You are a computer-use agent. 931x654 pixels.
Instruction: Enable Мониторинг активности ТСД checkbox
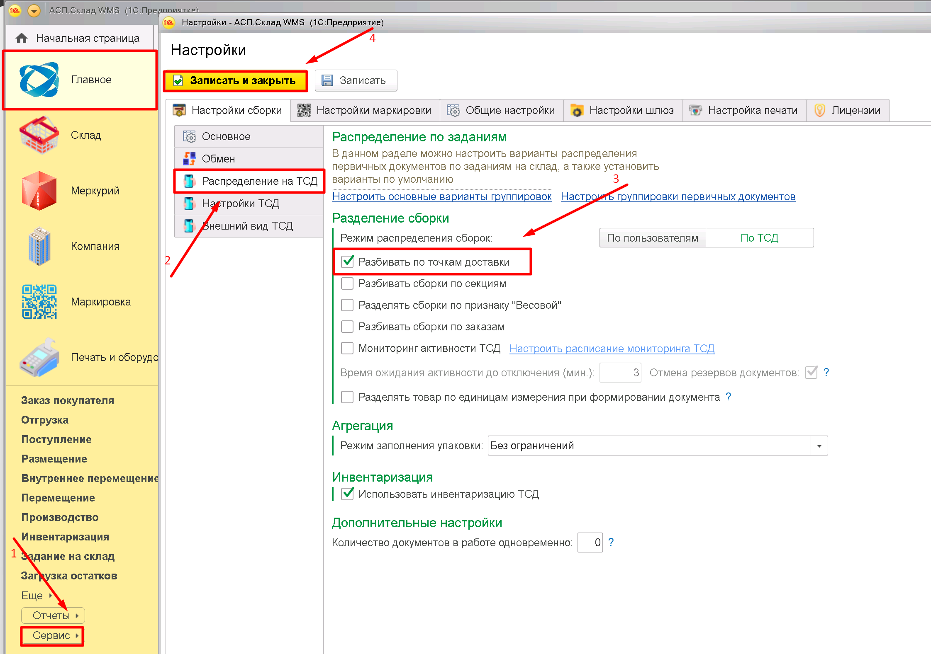347,348
